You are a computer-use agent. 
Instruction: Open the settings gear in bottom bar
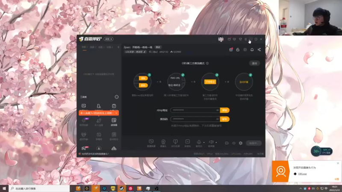241,143
